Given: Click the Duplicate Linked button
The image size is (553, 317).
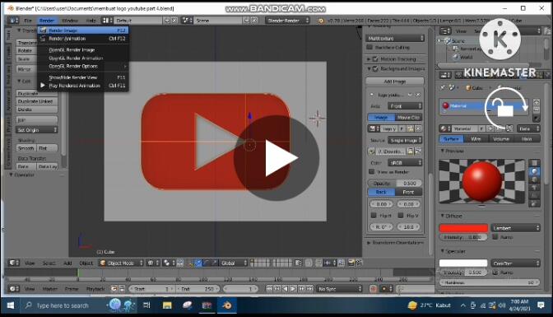Looking at the screenshot, I should (37, 101).
